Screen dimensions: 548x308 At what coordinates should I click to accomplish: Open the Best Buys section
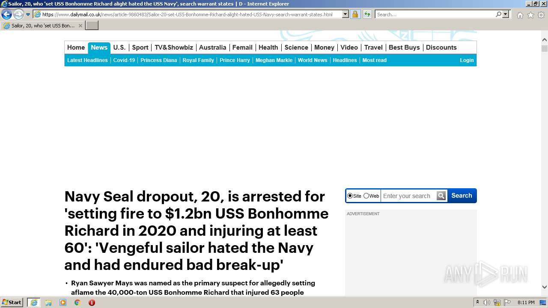coord(404,47)
